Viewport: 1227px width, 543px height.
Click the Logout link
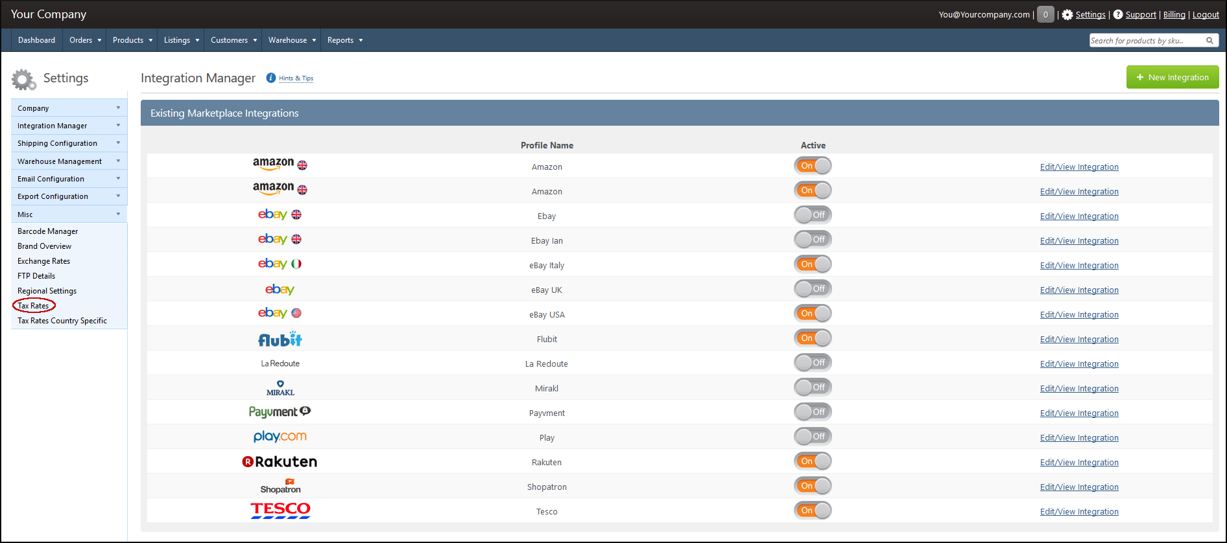point(1206,14)
